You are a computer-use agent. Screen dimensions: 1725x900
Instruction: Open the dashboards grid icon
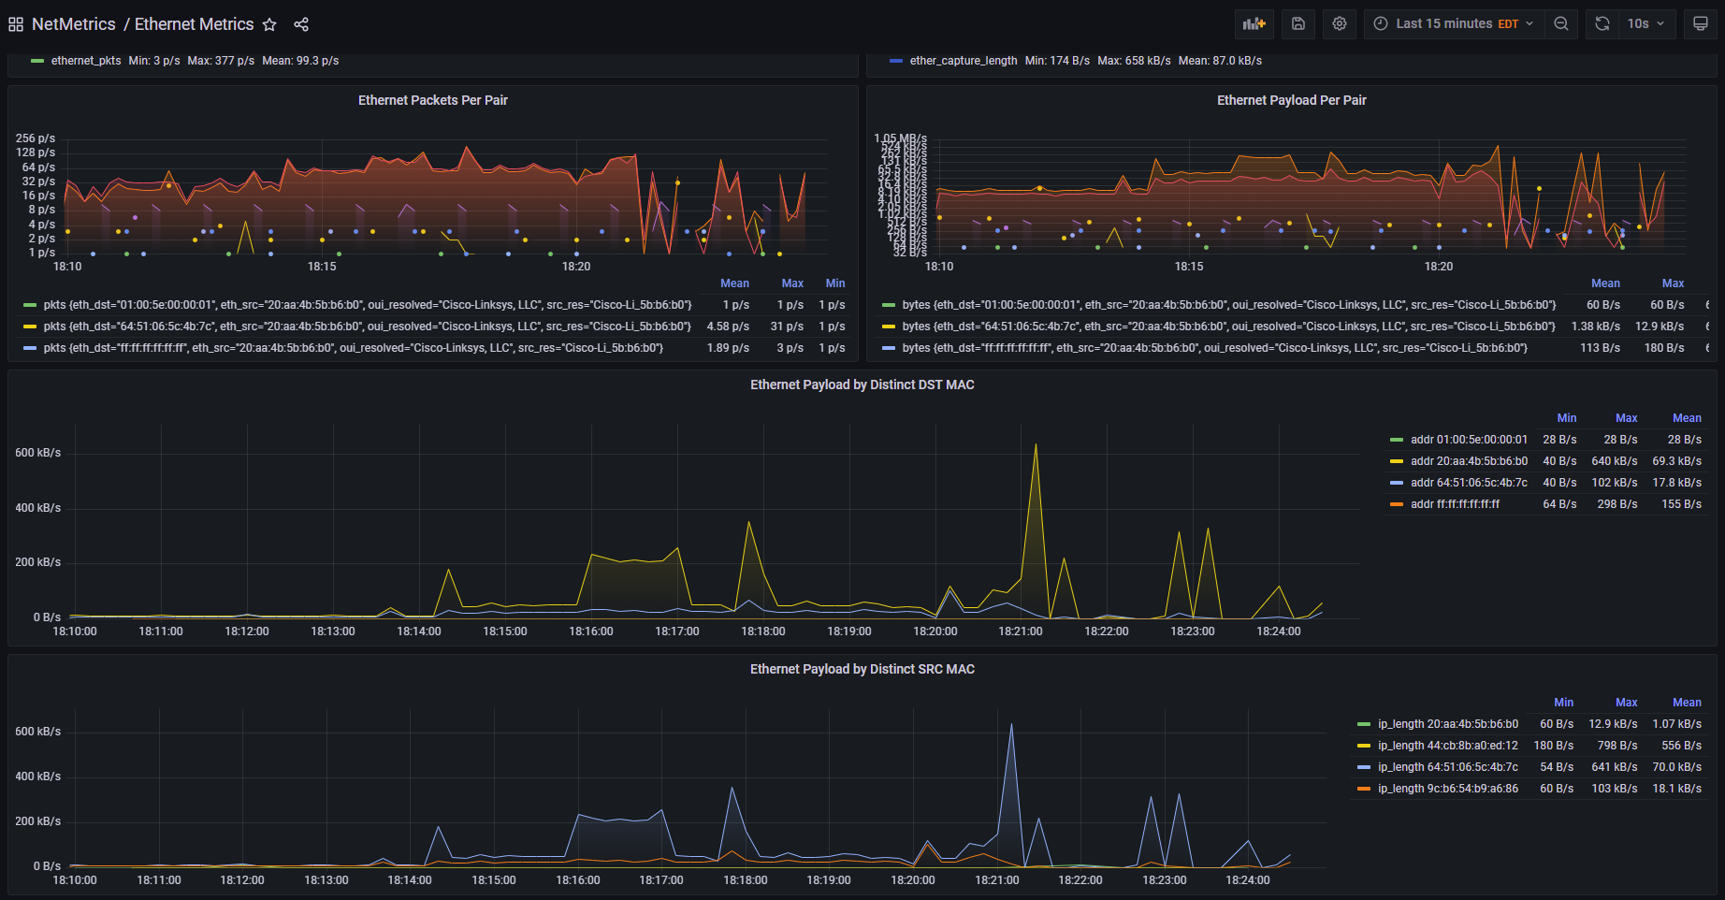16,24
